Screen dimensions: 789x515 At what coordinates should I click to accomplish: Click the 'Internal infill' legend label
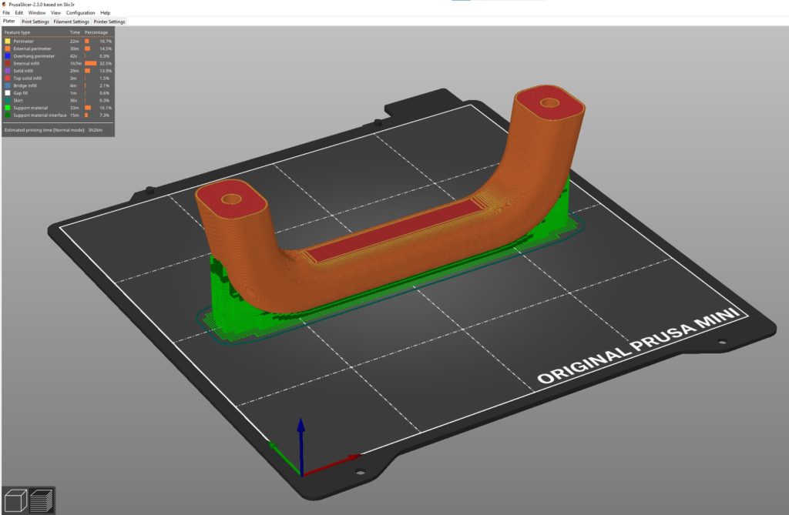pos(26,63)
